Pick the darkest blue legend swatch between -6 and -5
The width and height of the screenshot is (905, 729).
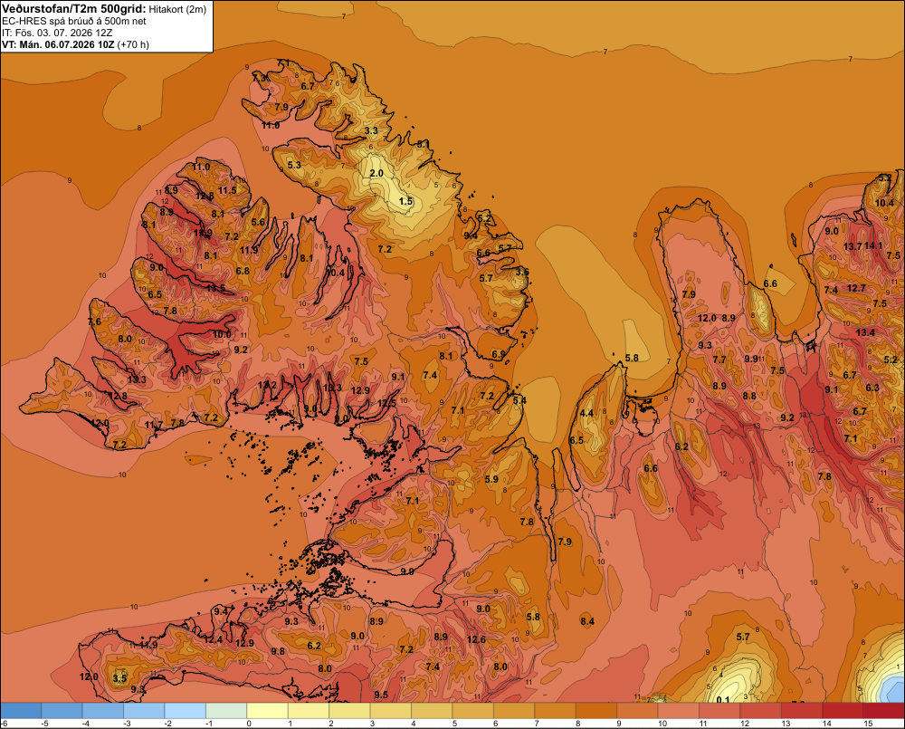pyautogui.click(x=21, y=711)
